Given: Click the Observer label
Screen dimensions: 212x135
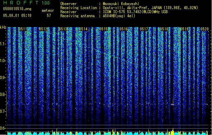Looking at the screenshot, I should tap(68, 4).
